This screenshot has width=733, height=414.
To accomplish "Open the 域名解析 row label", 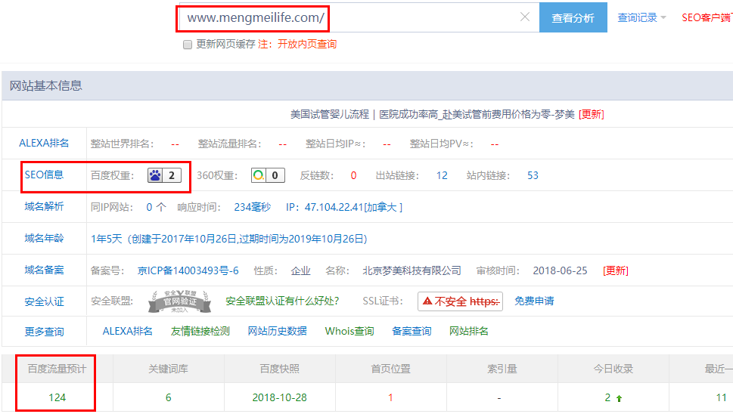I will pyautogui.click(x=44, y=207).
